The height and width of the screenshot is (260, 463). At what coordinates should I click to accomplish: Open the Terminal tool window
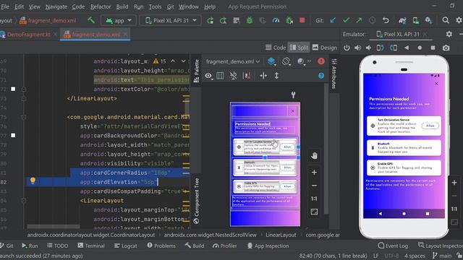pos(91,246)
